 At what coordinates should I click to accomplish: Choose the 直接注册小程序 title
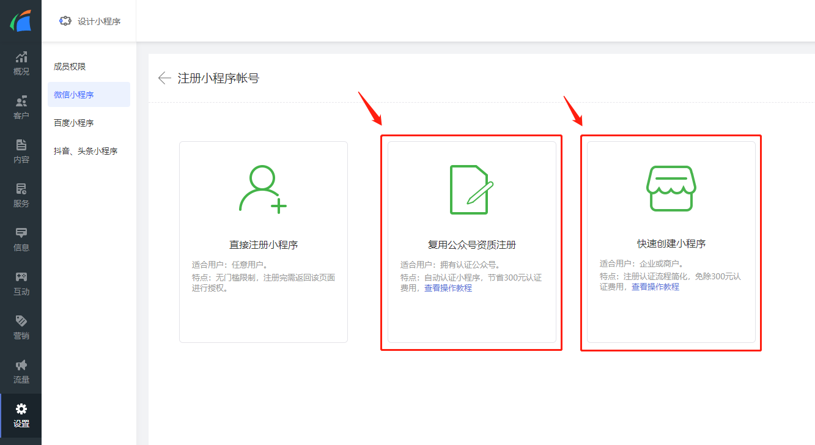(x=264, y=245)
